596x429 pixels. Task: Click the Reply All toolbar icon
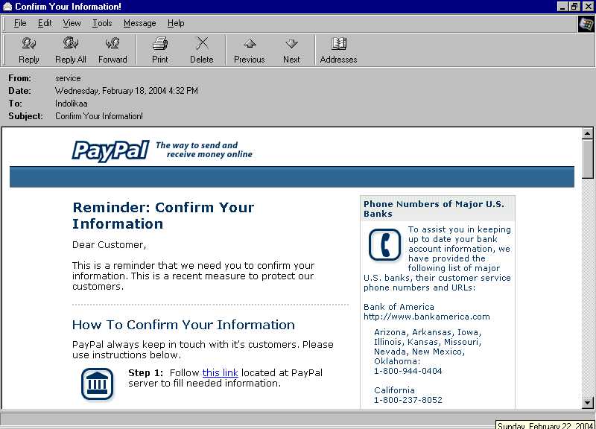click(71, 44)
